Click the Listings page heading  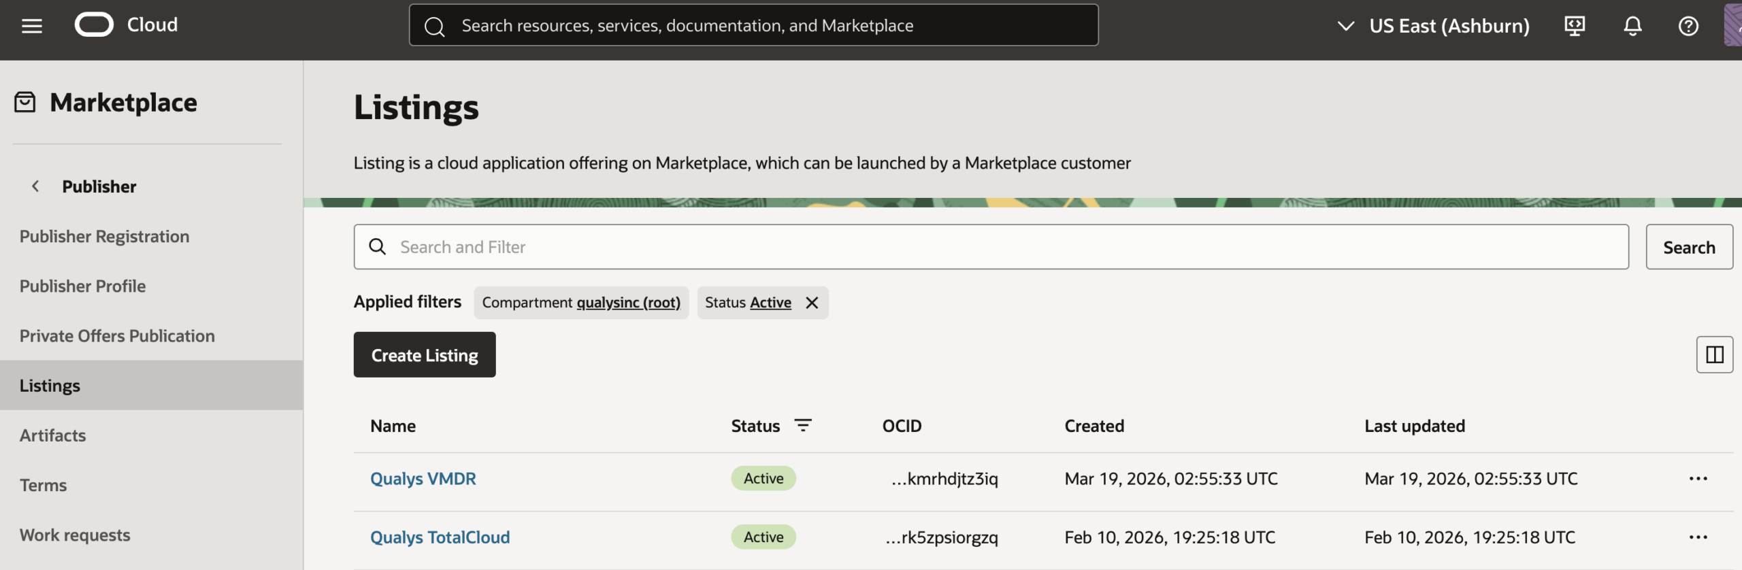[x=416, y=107]
